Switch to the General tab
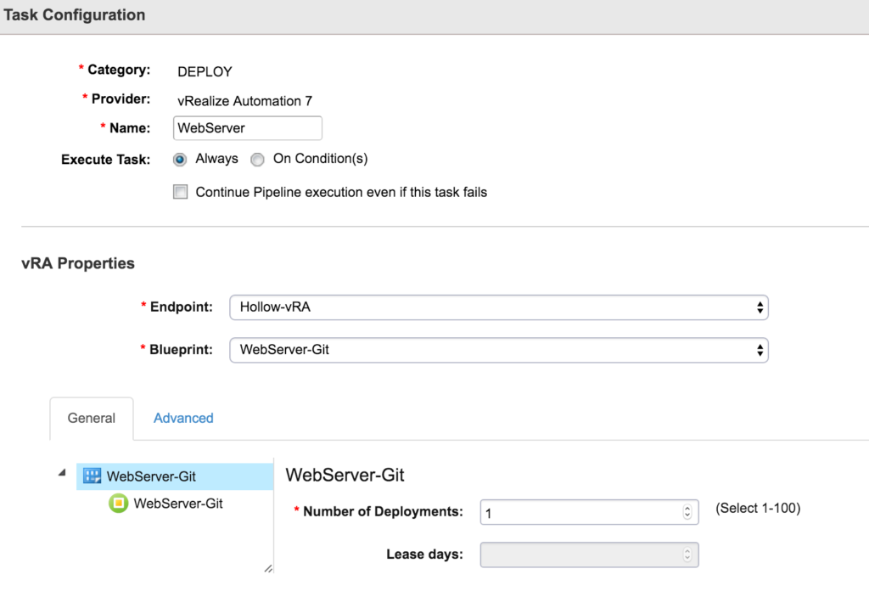Screen dimensions: 869x597 tap(92, 418)
